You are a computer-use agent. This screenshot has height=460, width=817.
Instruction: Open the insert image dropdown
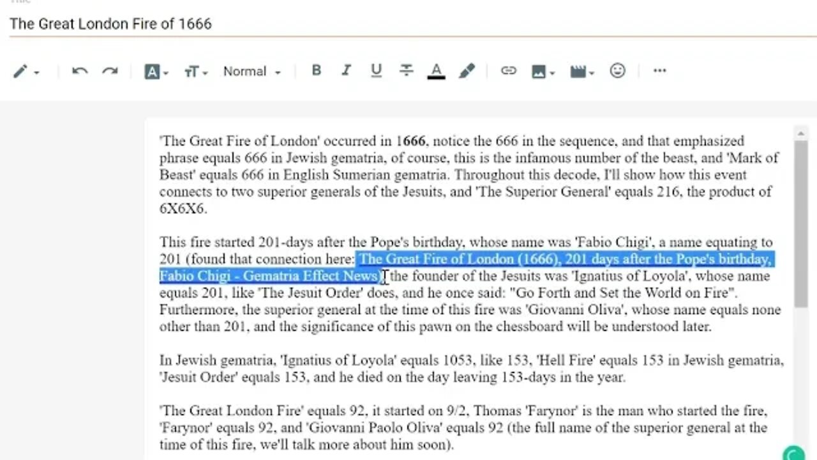tap(543, 72)
